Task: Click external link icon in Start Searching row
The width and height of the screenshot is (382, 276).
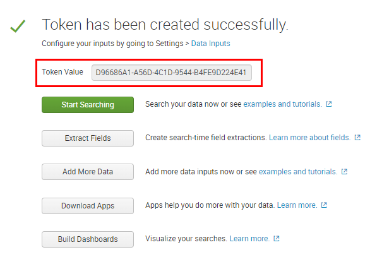Action: click(x=329, y=104)
